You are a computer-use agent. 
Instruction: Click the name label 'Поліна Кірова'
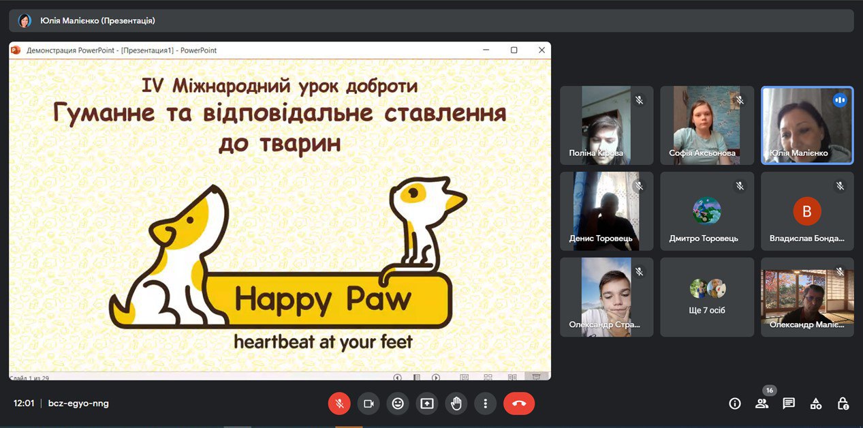[596, 153]
